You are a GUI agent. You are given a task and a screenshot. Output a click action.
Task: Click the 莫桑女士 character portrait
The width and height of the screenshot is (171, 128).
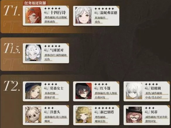(33, 91)
